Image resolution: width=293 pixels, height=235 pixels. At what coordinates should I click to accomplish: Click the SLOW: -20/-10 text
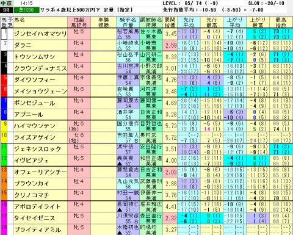coord(266,3)
